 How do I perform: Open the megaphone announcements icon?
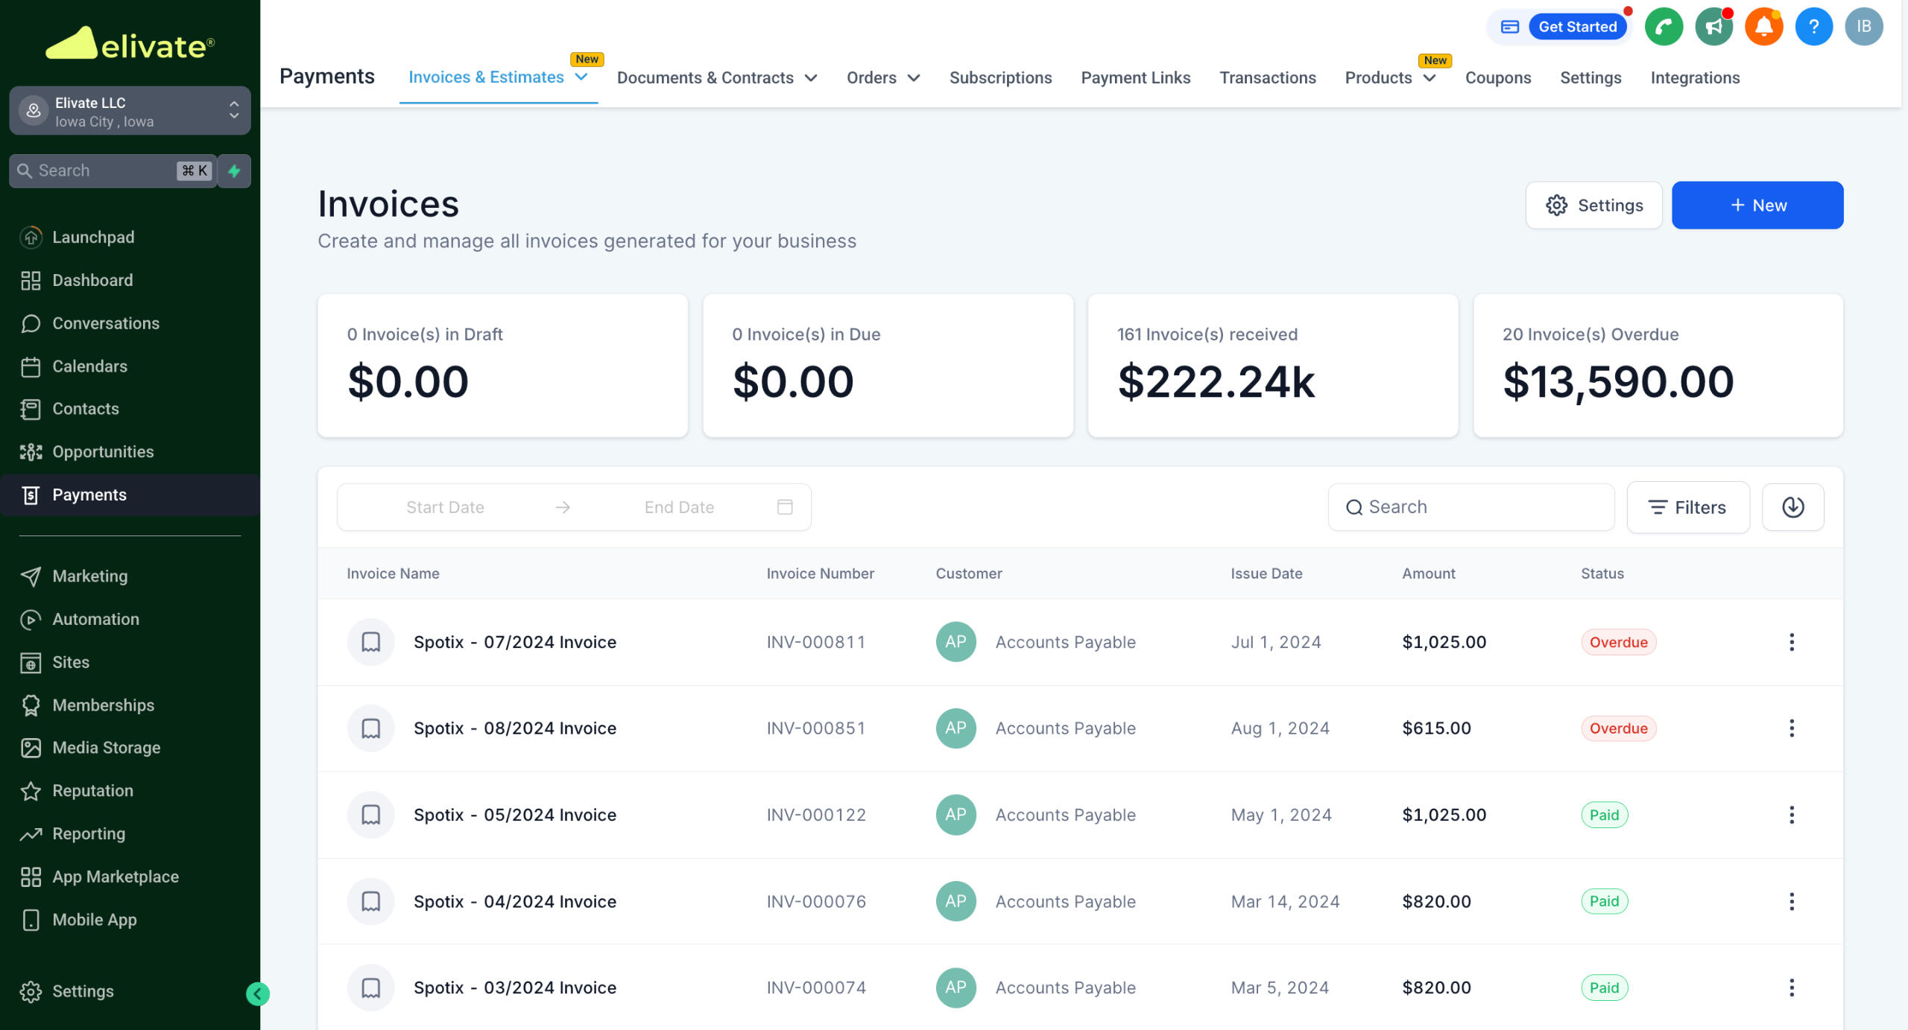(1713, 27)
